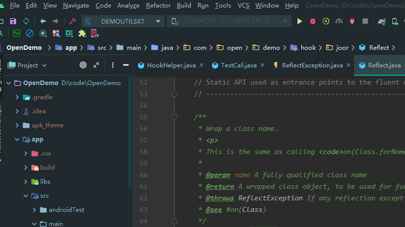
Task: Run app with green play icon
Action: [x=300, y=21]
